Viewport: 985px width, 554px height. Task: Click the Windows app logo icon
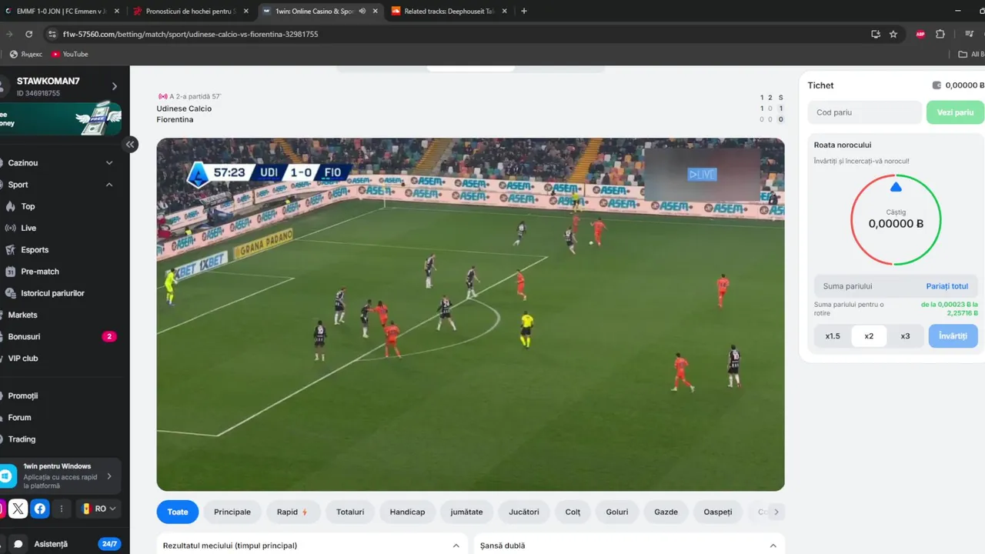[7, 476]
